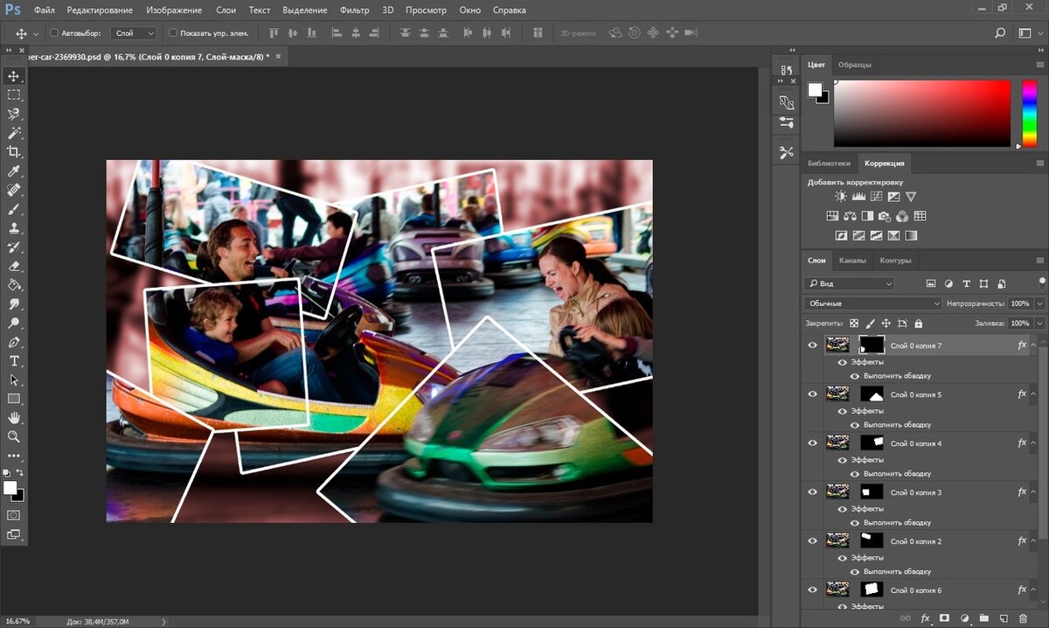Check the Показать упр. элем. checkbox
This screenshot has height=628, width=1049.
point(172,33)
